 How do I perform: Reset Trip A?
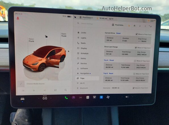coord(112,60)
